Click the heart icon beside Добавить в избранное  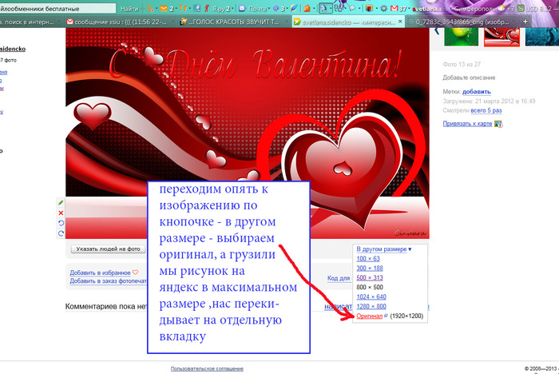pos(135,272)
